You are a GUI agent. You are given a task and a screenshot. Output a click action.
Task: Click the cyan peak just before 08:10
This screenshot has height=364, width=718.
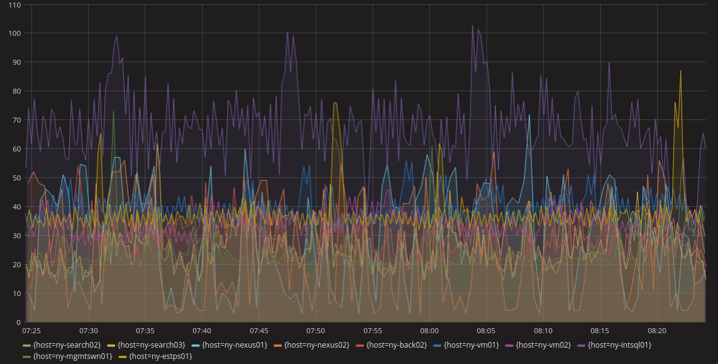(x=529, y=116)
